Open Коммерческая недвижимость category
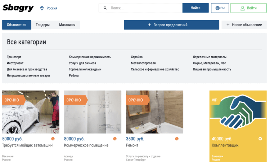The image size is (270, 162). tap(90, 57)
